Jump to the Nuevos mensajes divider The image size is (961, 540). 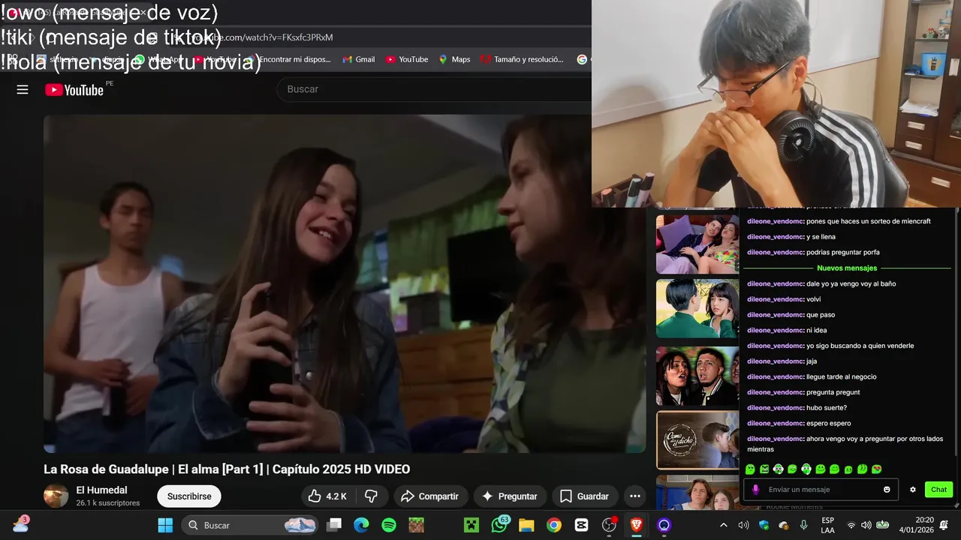(x=847, y=268)
